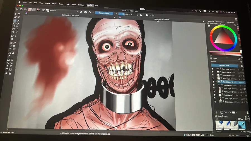
Task: Select the Crop tool
Action: (x=12, y=39)
